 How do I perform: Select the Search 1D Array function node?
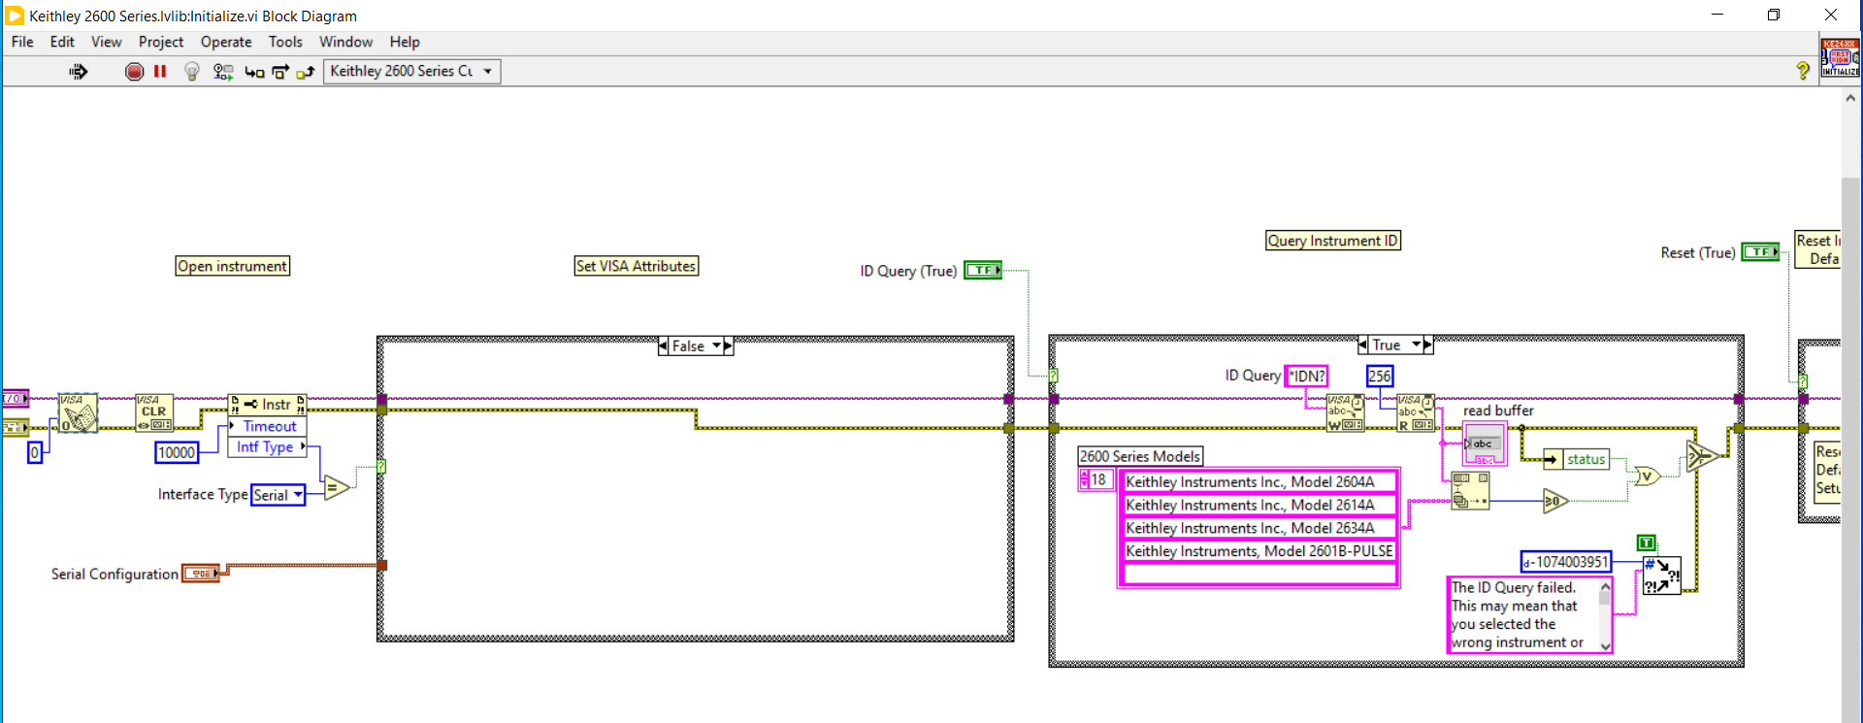pyautogui.click(x=1470, y=491)
